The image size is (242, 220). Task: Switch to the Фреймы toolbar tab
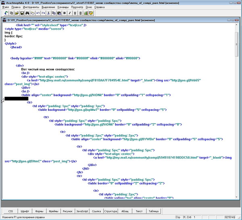(x=54, y=211)
